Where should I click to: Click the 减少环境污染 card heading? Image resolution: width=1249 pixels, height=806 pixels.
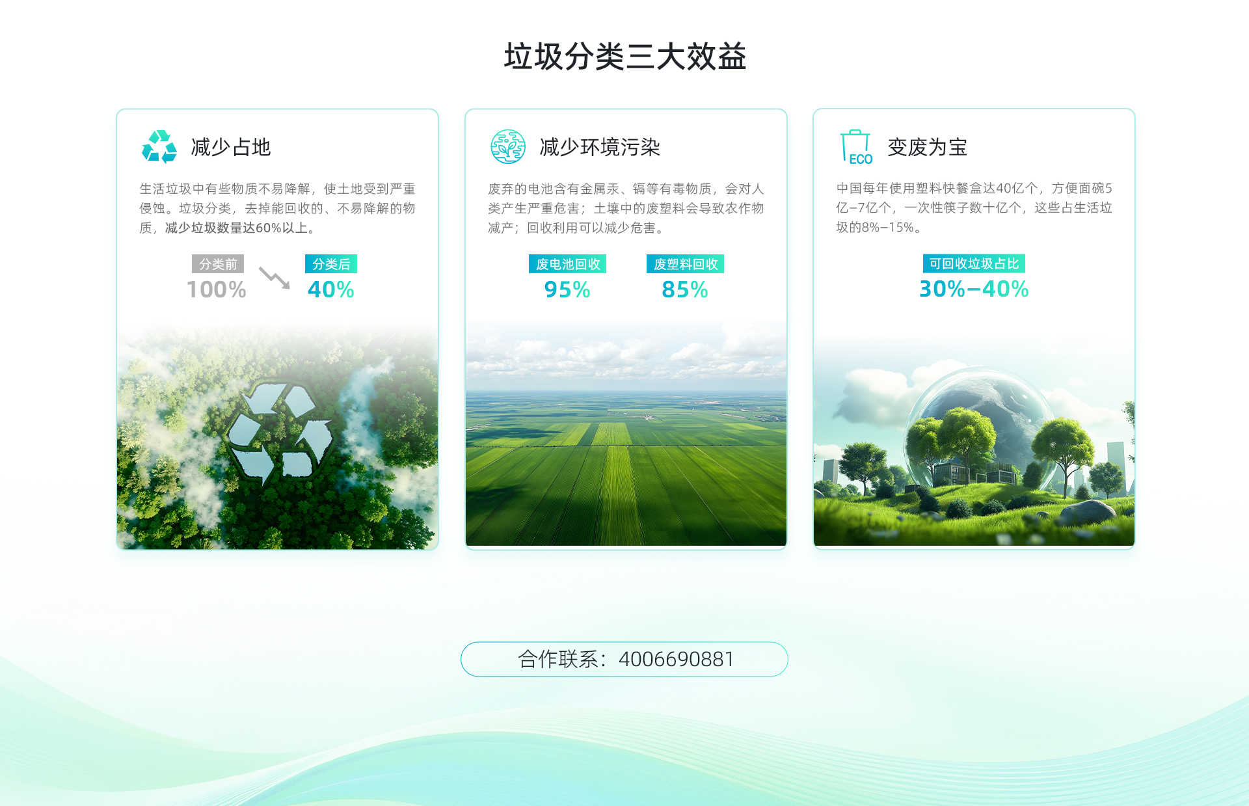[599, 147]
